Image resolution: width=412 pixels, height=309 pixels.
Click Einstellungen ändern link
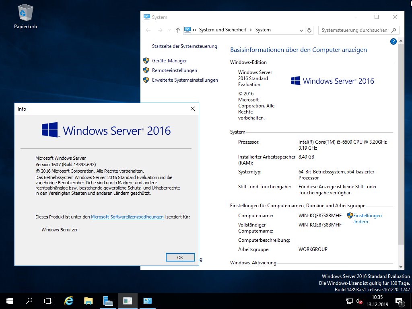coord(367,218)
